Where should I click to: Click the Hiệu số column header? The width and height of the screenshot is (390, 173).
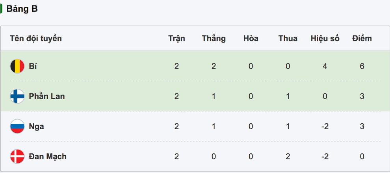click(x=325, y=39)
